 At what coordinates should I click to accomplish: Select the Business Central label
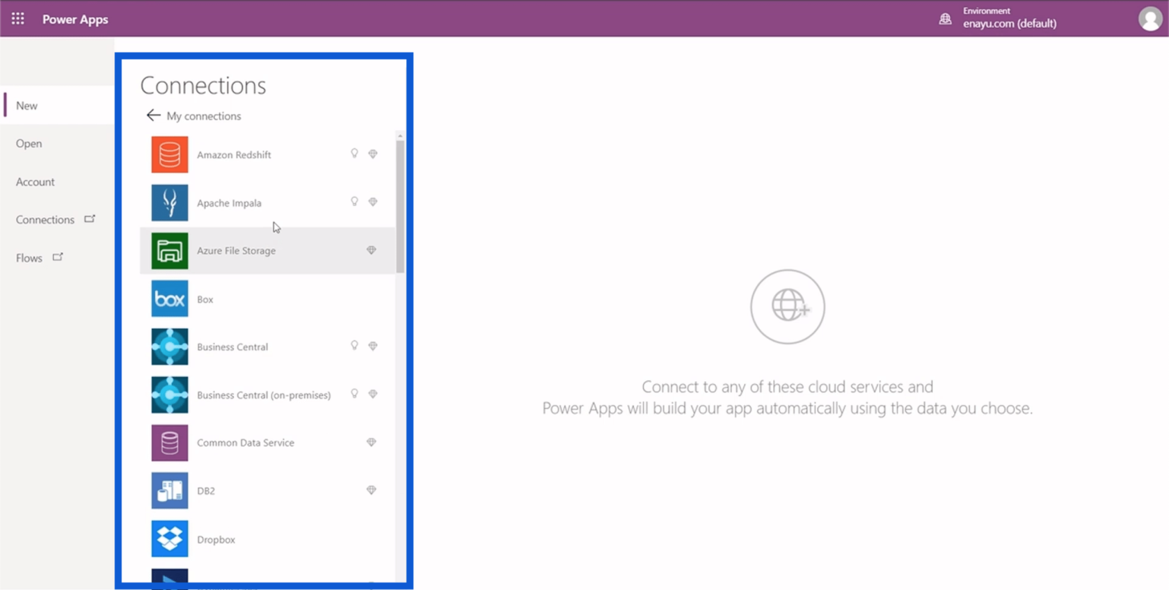(x=232, y=347)
